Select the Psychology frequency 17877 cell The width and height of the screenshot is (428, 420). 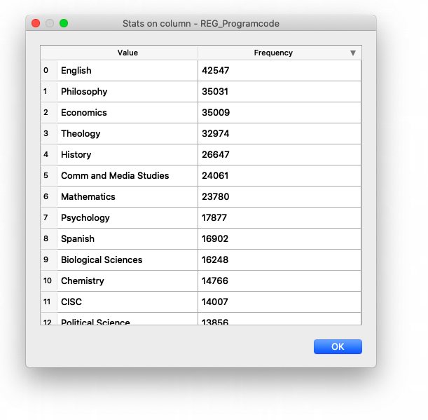pyautogui.click(x=279, y=217)
